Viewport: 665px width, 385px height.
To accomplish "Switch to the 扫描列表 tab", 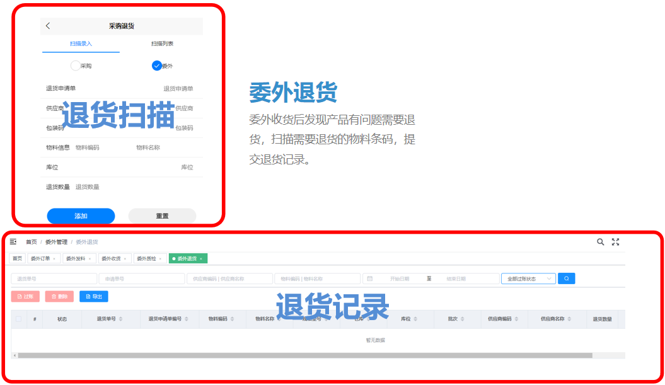I will [x=162, y=44].
